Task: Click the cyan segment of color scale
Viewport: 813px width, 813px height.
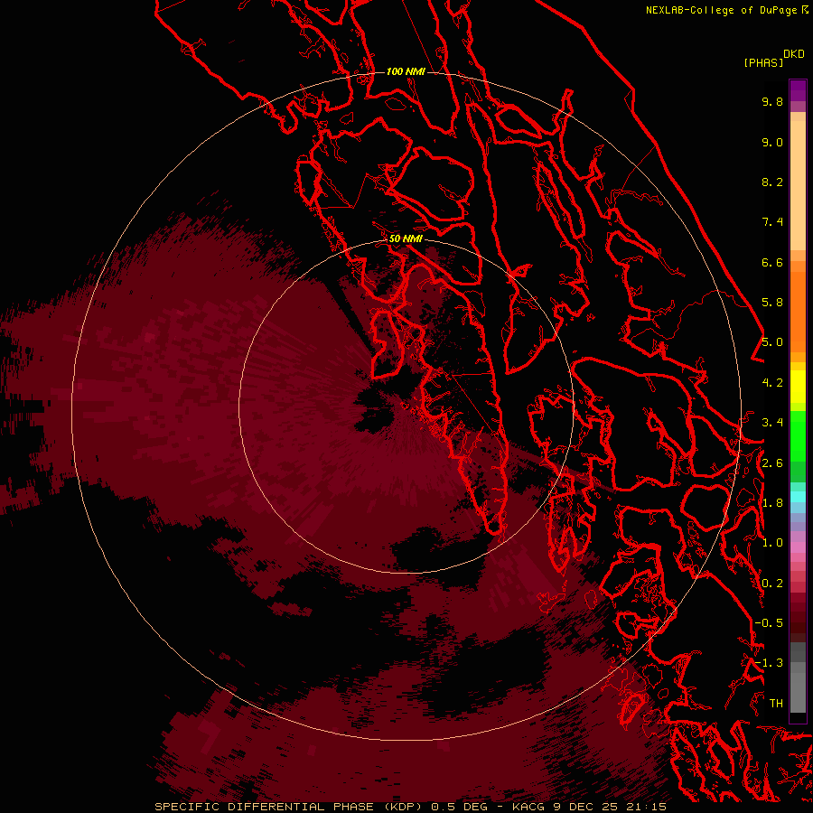Action: [798, 497]
